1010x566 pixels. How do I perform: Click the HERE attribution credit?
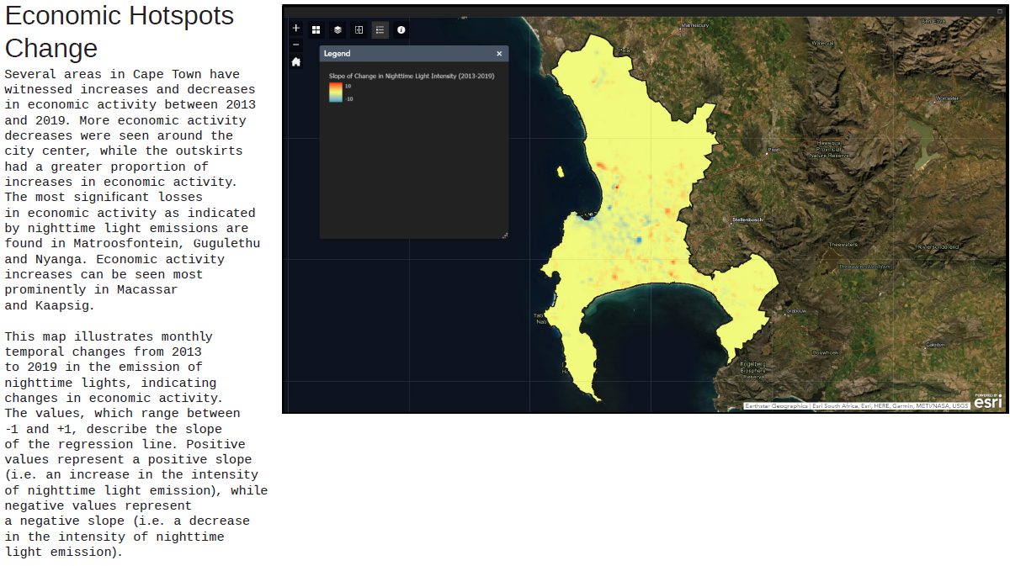coord(882,406)
